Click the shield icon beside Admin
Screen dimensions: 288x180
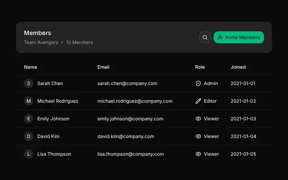(x=198, y=83)
